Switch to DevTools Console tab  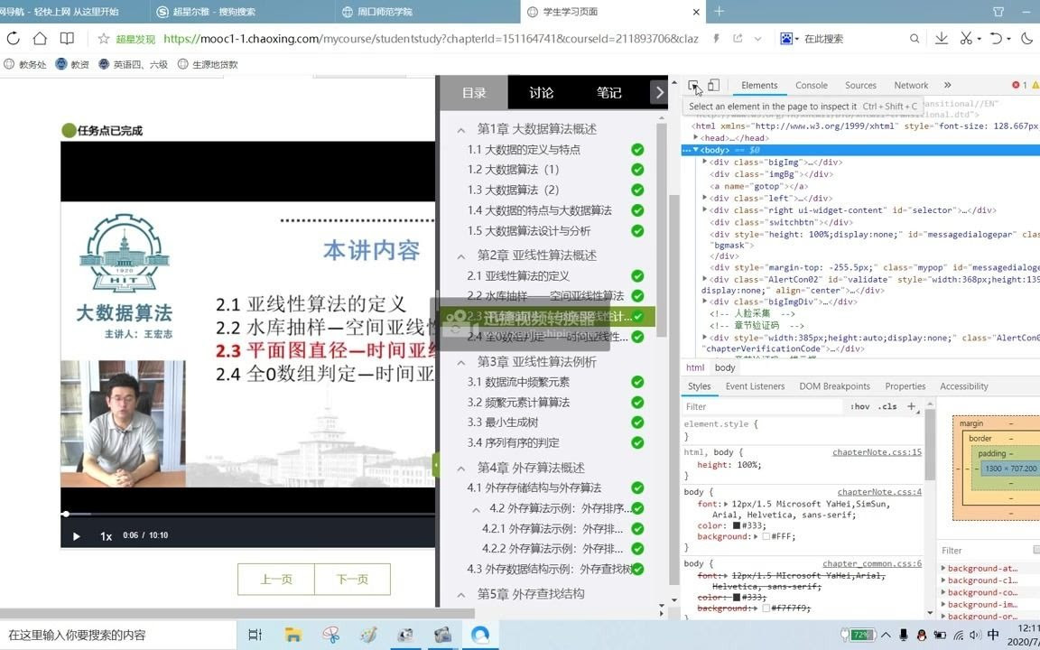pyautogui.click(x=812, y=86)
